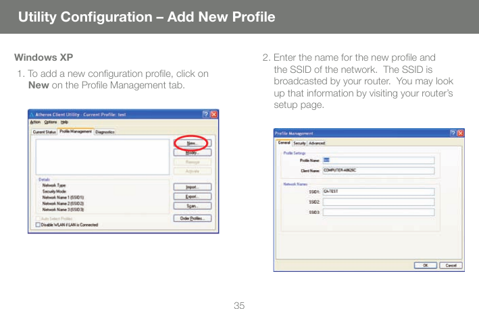Click the SSID2 input field

click(378, 202)
